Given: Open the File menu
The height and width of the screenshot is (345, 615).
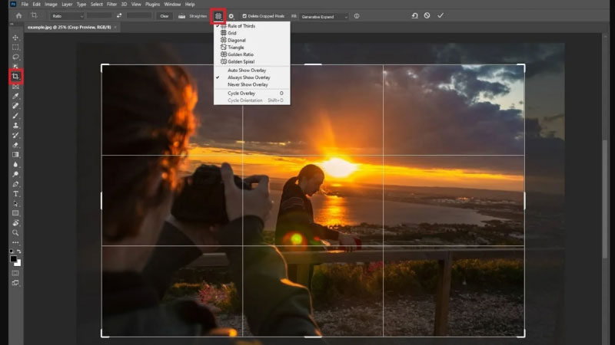Looking at the screenshot, I should 25,5.
